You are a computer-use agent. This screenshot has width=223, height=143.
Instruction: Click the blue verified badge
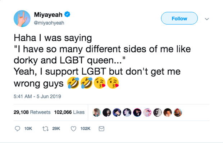point(67,14)
